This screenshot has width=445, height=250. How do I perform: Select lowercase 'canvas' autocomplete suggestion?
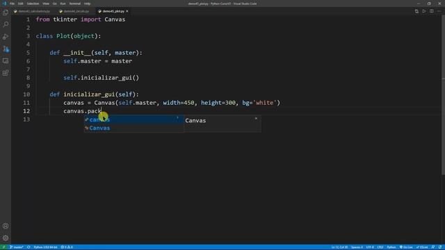click(133, 119)
